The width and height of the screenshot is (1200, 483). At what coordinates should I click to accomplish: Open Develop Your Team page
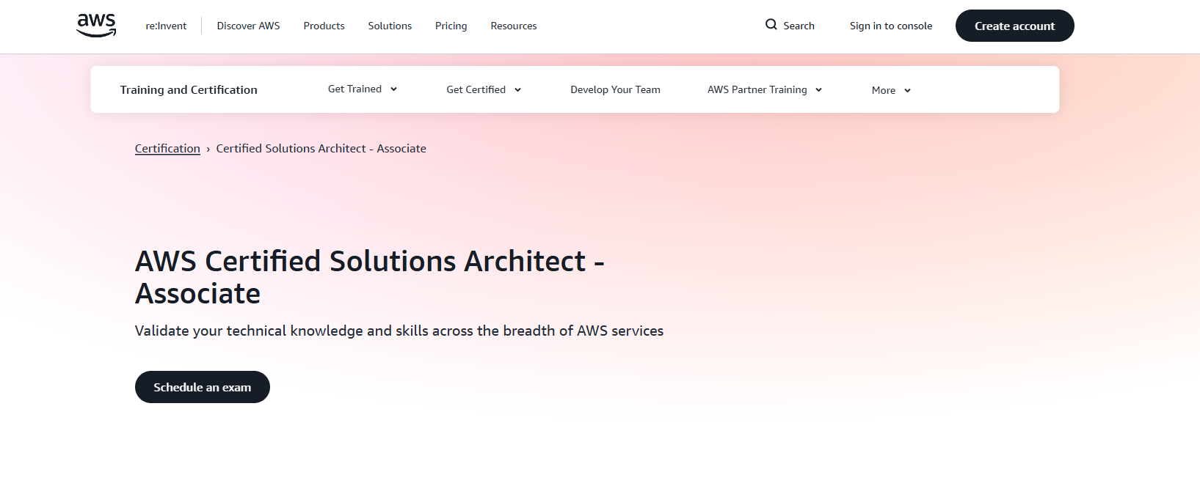615,89
